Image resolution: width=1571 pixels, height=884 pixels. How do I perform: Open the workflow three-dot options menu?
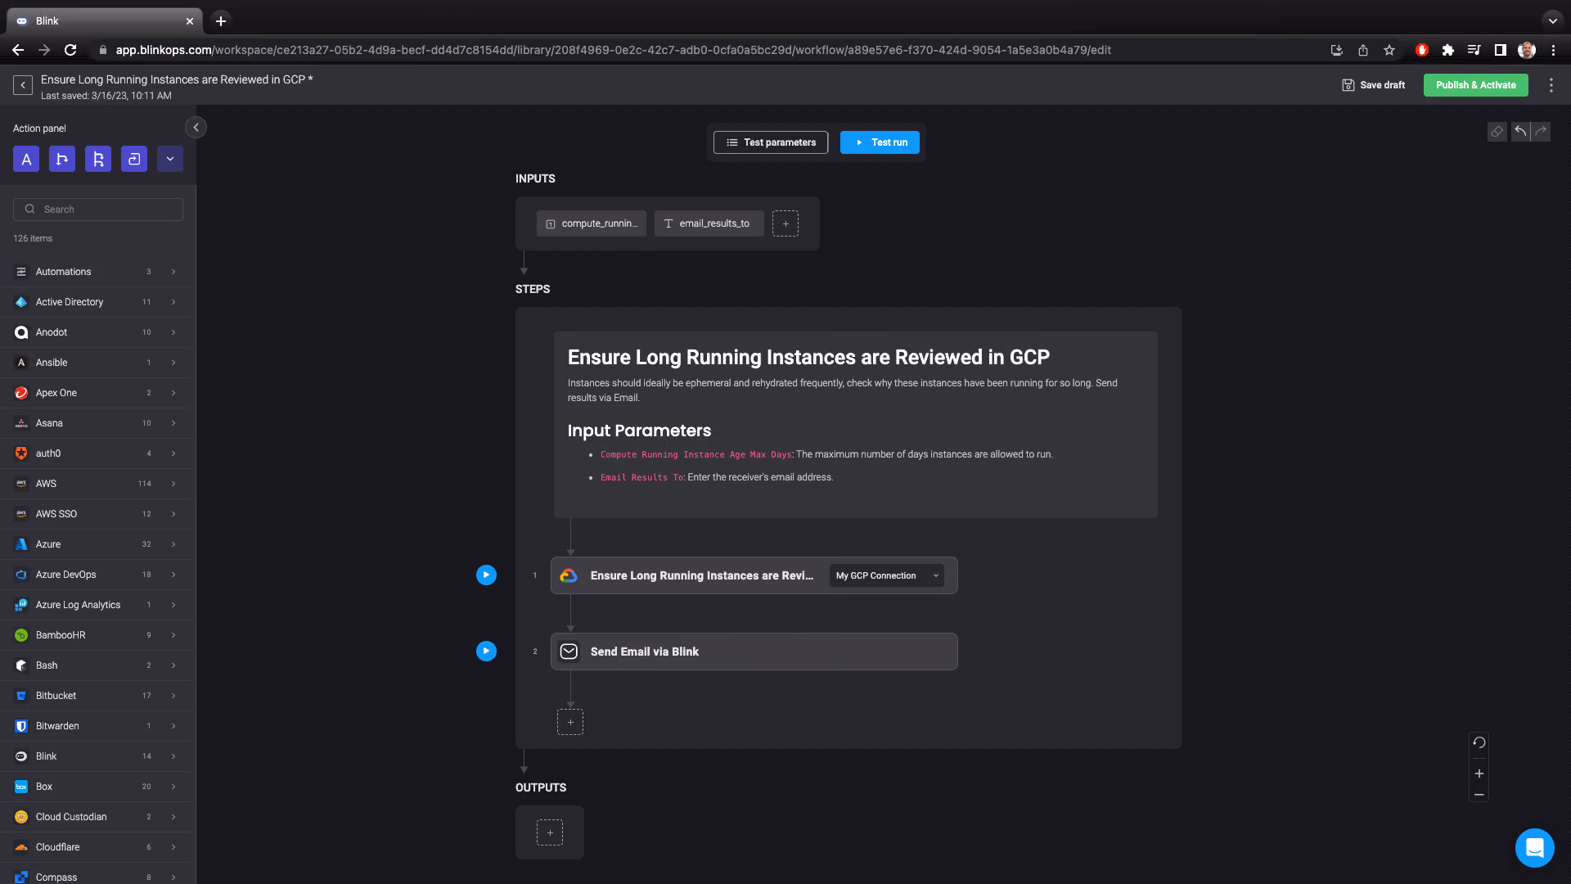click(x=1551, y=85)
